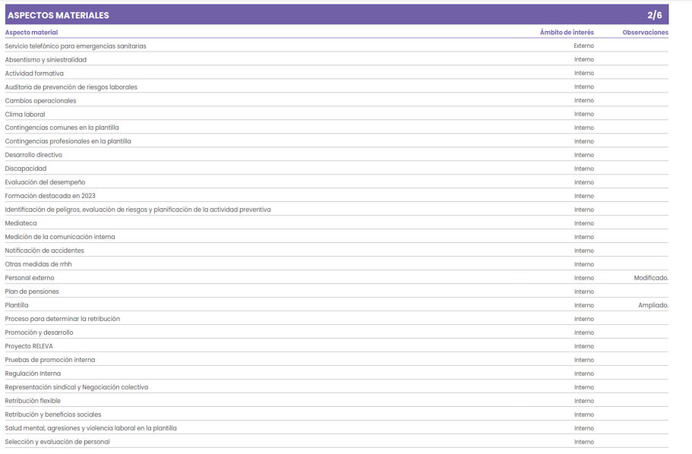Click the Externo value
Screen dimensions: 692x454
[x=584, y=46]
